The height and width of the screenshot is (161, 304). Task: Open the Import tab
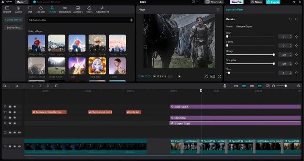pos(7,10)
